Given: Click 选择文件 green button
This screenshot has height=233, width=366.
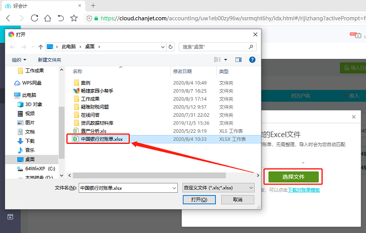Looking at the screenshot, I should [293, 177].
